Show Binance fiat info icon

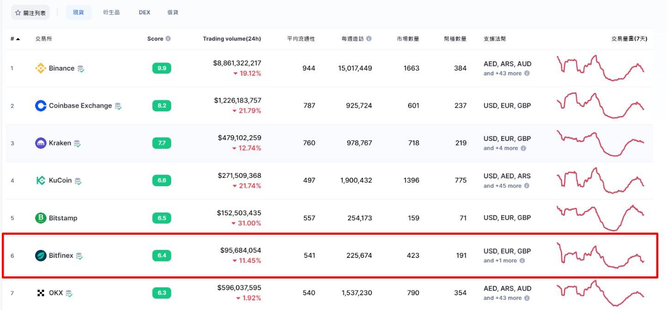click(527, 73)
